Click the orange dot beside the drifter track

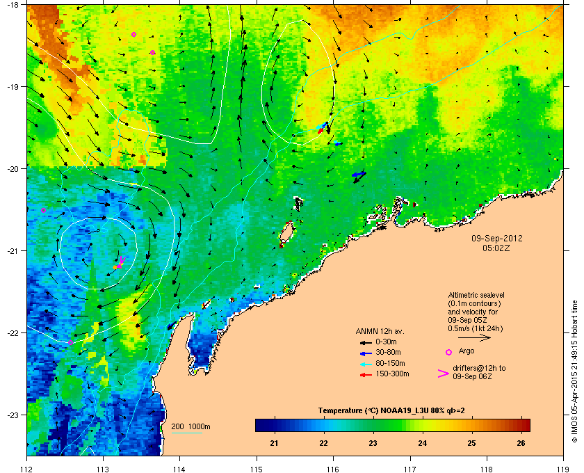(x=115, y=267)
